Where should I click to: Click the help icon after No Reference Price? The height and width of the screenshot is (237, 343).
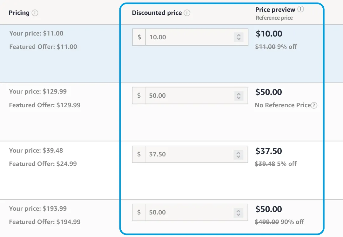coord(314,105)
